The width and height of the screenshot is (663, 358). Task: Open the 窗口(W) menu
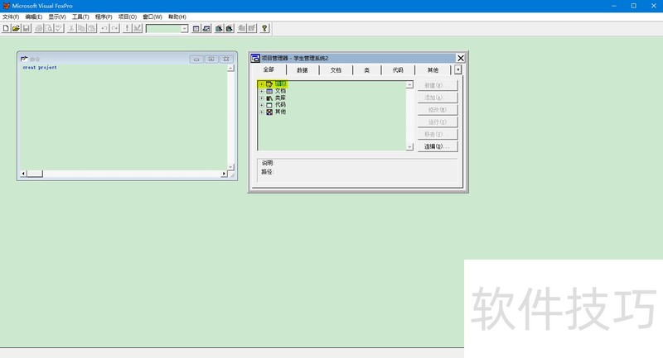152,17
